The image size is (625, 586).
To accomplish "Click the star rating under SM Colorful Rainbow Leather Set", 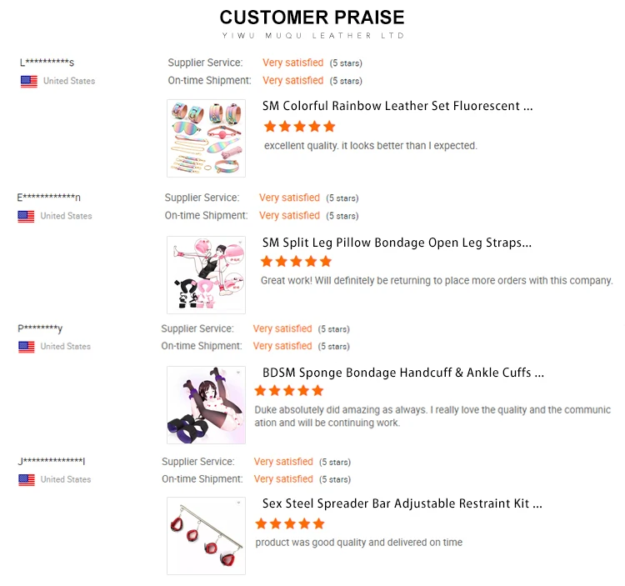I will 299,127.
